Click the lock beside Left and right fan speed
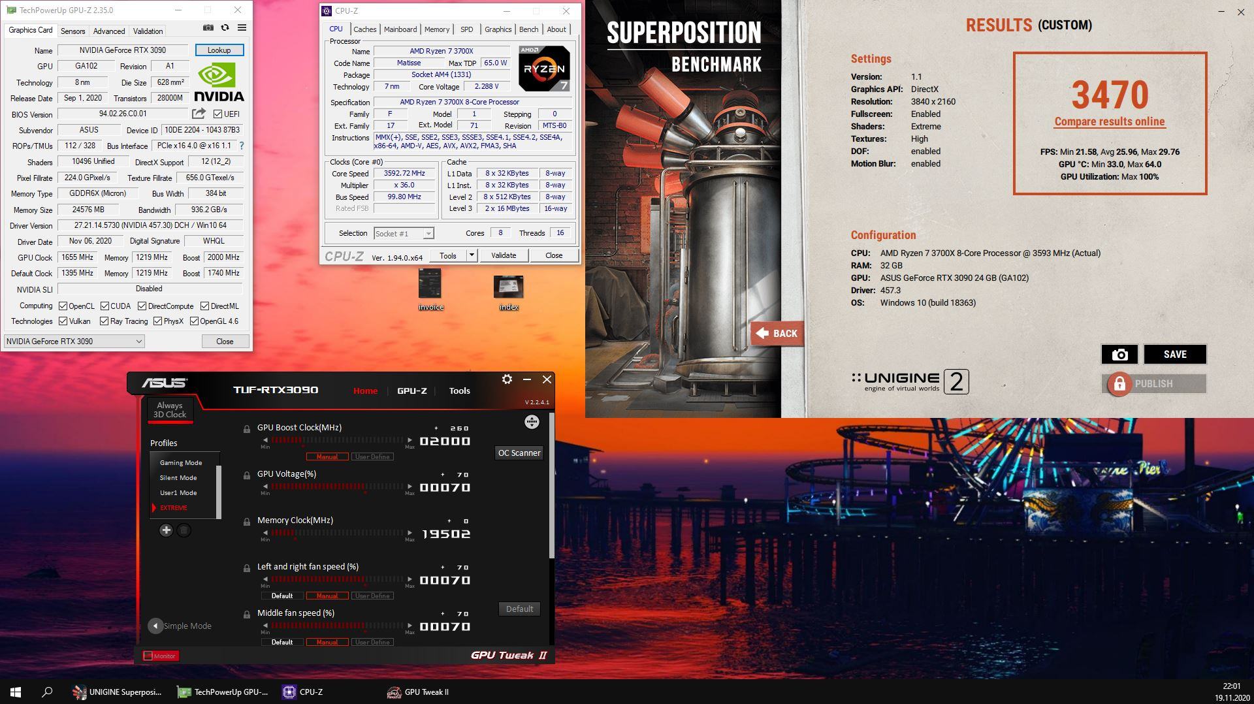This screenshot has width=1254, height=704. [247, 568]
